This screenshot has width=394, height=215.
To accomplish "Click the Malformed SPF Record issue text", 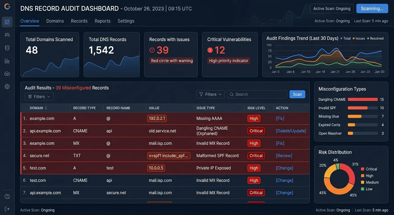I will 217,156.
